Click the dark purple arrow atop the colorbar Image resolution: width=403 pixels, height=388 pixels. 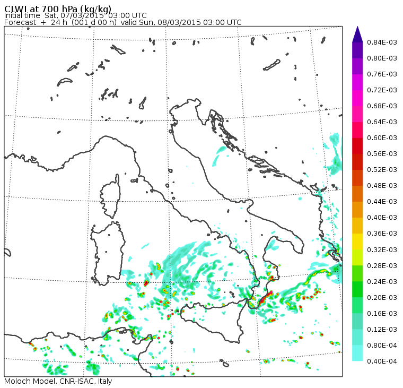(x=357, y=35)
